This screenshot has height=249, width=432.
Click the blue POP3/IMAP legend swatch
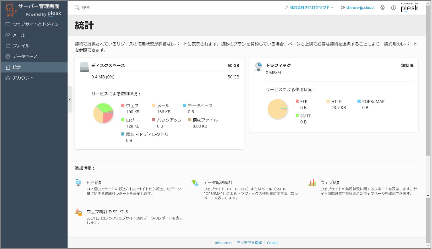tap(359, 101)
